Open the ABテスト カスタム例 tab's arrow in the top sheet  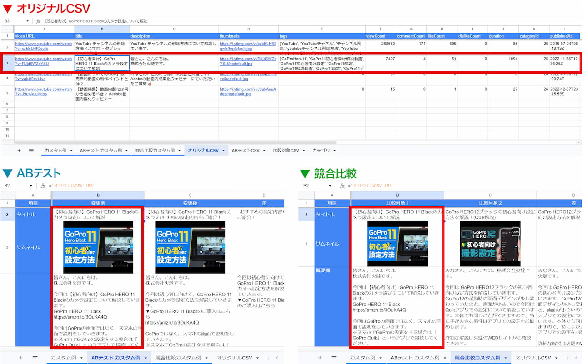[x=126, y=151]
